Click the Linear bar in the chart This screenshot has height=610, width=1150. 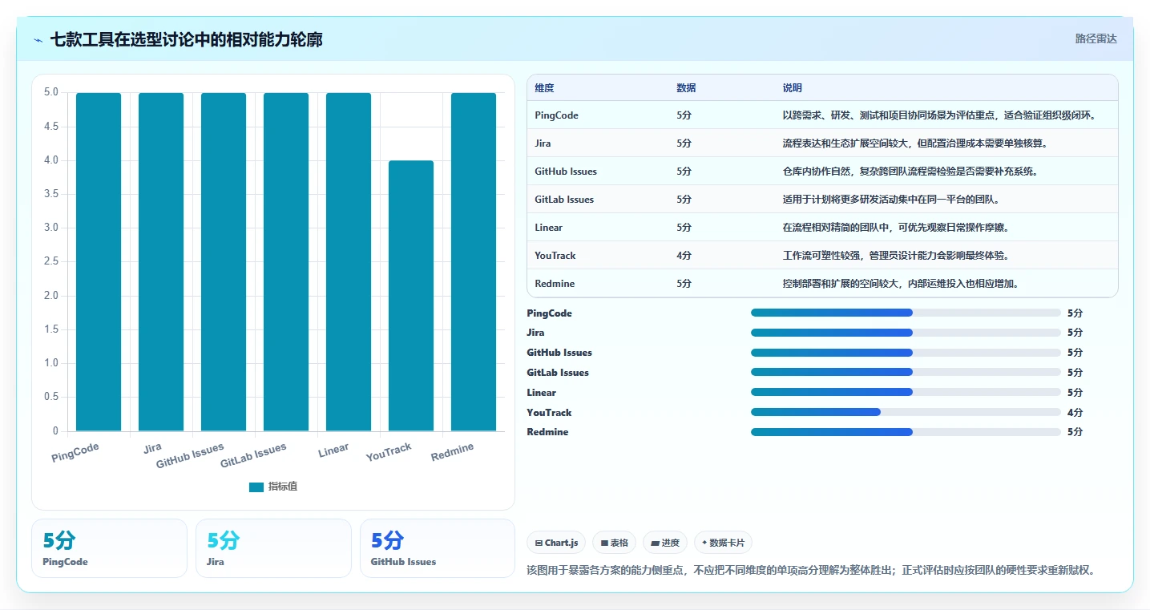(x=349, y=262)
